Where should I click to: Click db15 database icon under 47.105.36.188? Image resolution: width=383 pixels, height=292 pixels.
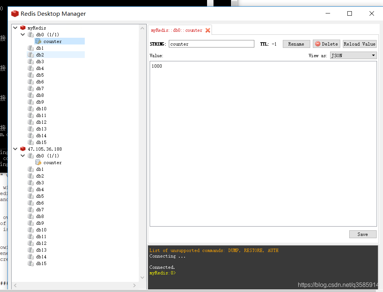(31, 263)
